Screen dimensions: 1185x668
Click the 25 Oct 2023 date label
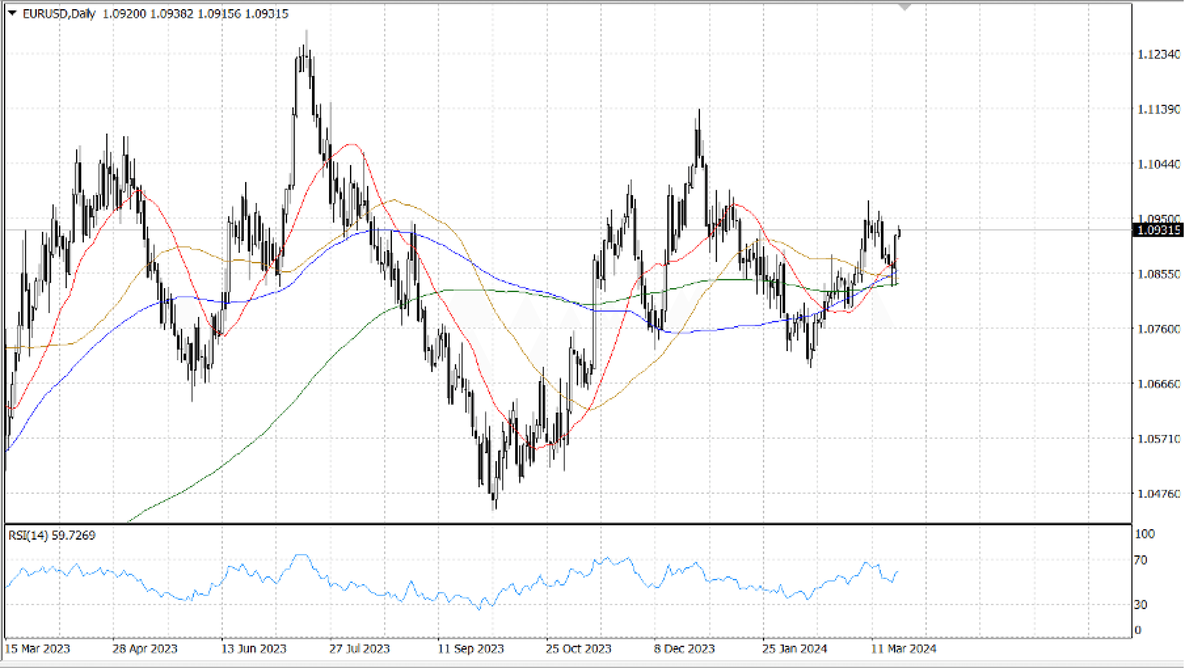(578, 649)
